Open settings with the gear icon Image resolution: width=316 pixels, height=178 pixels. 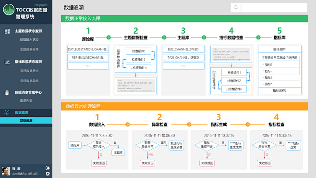pos(48,174)
